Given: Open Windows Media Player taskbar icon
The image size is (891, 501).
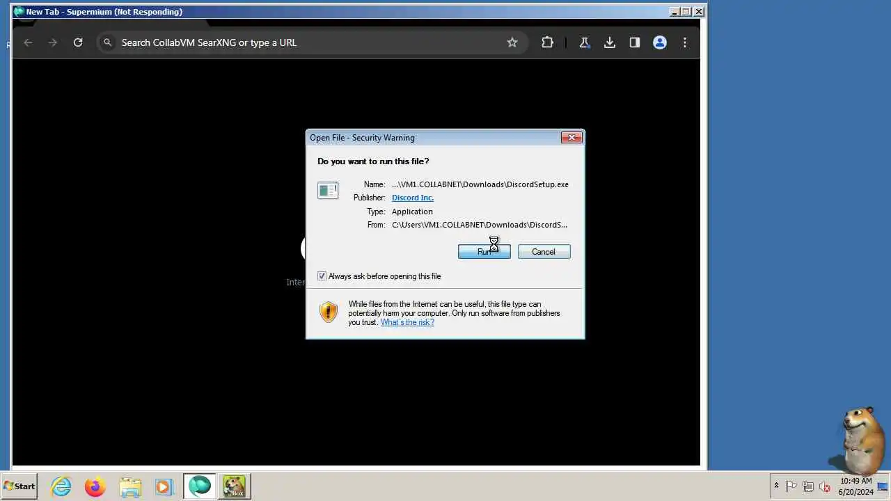Looking at the screenshot, I should point(164,486).
